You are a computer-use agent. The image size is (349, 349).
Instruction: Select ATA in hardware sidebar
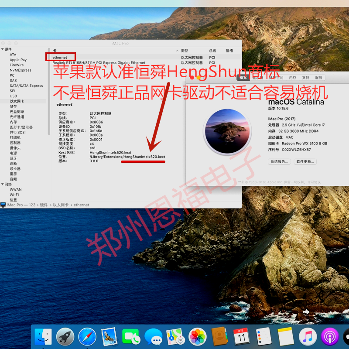point(13,55)
